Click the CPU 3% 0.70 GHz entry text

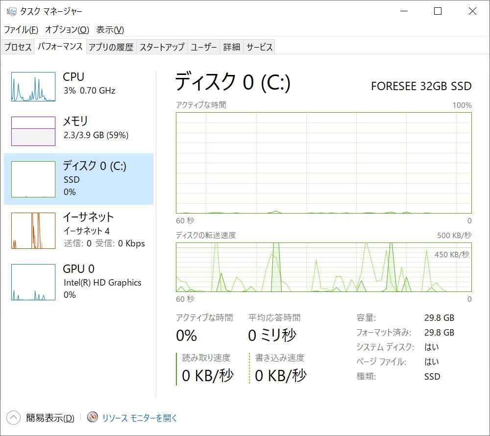[89, 91]
